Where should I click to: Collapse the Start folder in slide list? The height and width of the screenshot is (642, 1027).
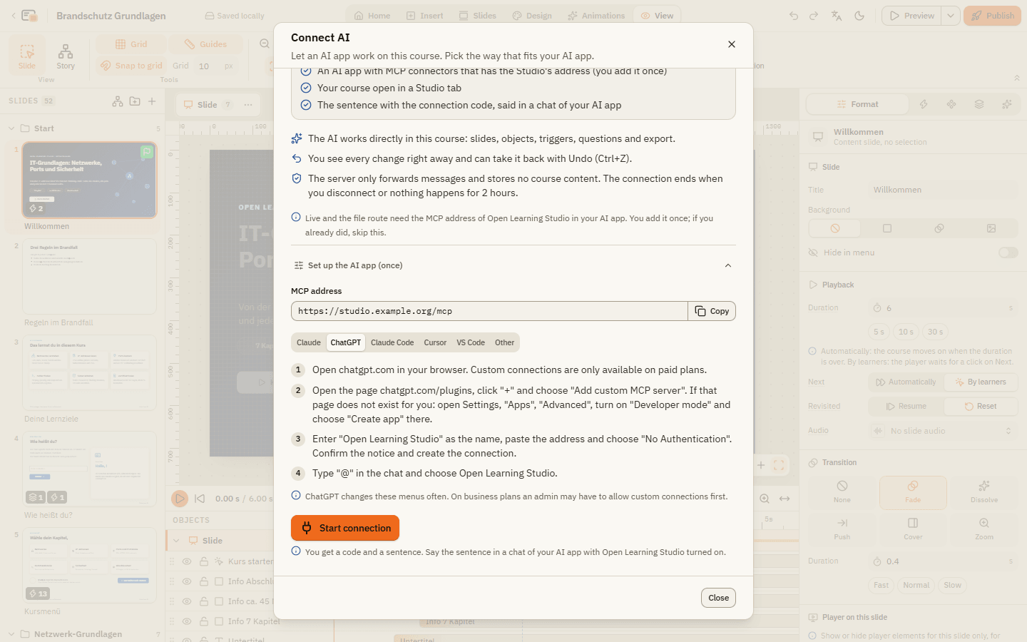11,128
